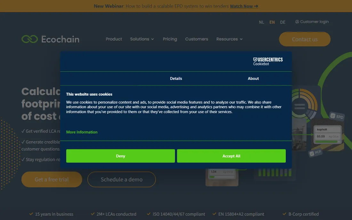The width and height of the screenshot is (352, 220).
Task: Click the Ecochain wordmark text
Action: [x=60, y=39]
